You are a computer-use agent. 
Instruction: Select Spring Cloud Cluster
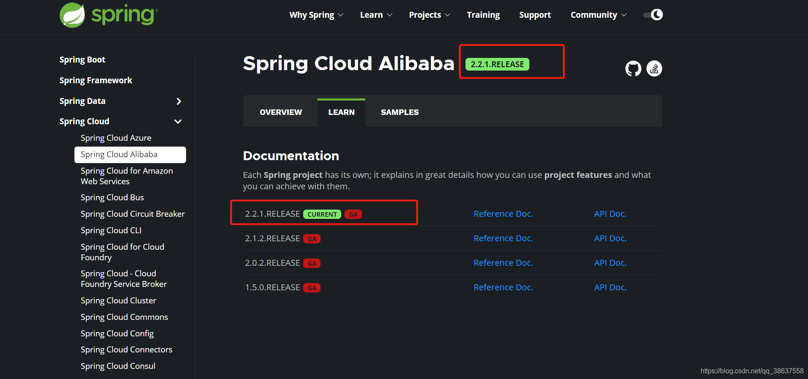[x=118, y=300]
